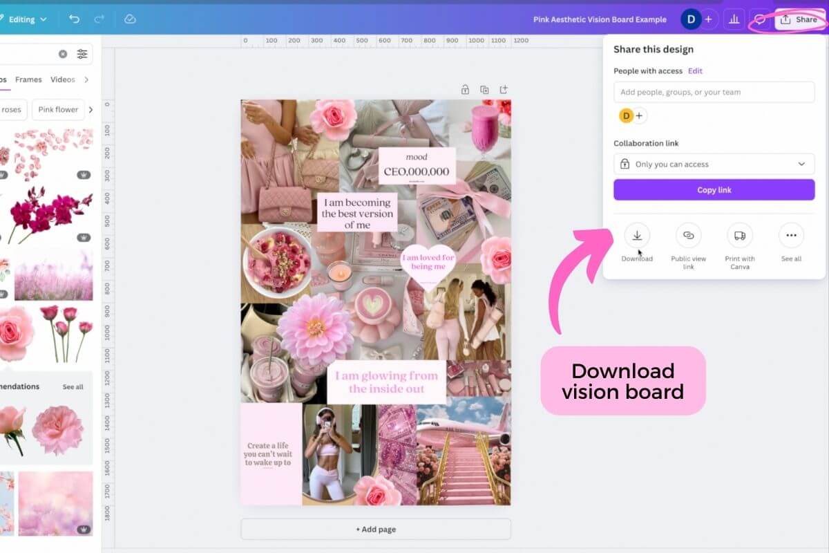Click the yellow D access avatar
The image size is (829, 553).
coord(626,115)
